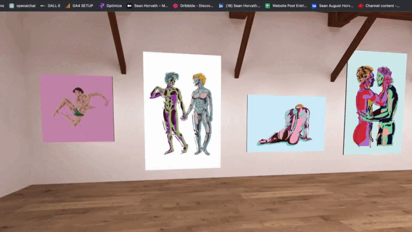Select the pink jumping figure artwork
This screenshot has height=232, width=412.
coord(77,108)
